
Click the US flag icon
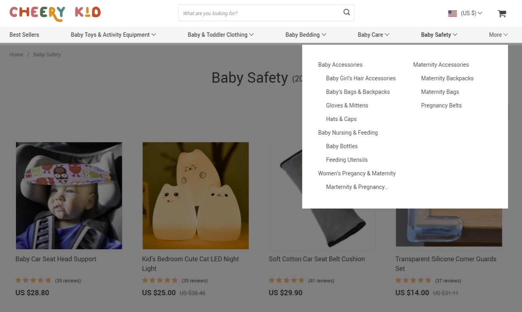(x=452, y=13)
